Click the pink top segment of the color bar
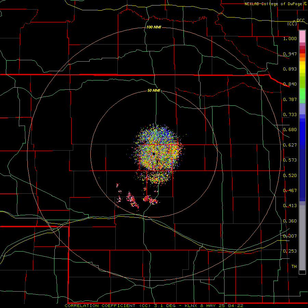Image resolution: width=308 pixels, height=308 pixels. click(x=302, y=36)
